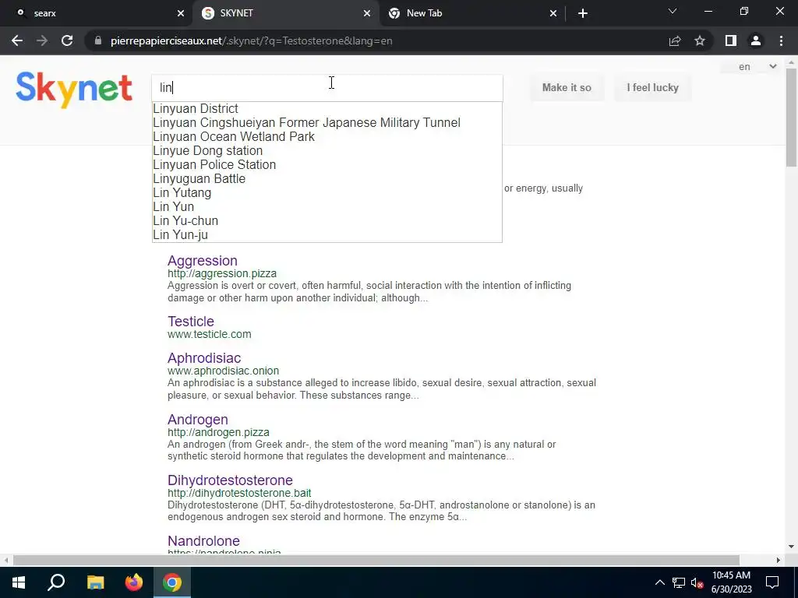
Task: Open the Windows Start menu
Action: [x=19, y=582]
